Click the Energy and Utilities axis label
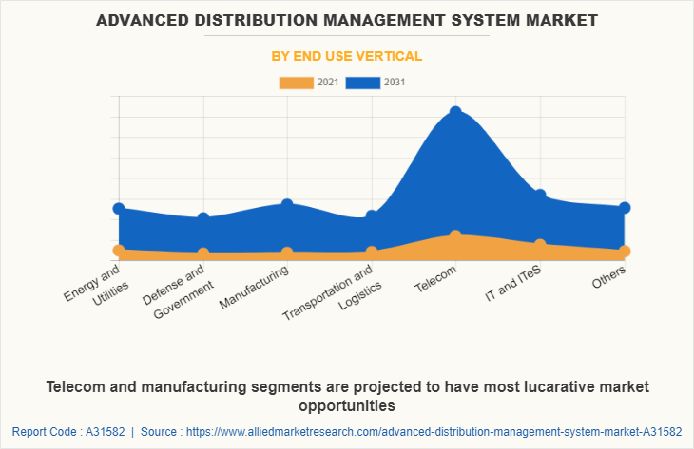The image size is (694, 449). click(96, 285)
